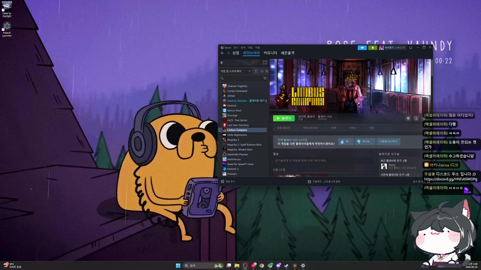Click the sort ascending arrow in library sidebar
481x270 pixels.
click(x=256, y=71)
